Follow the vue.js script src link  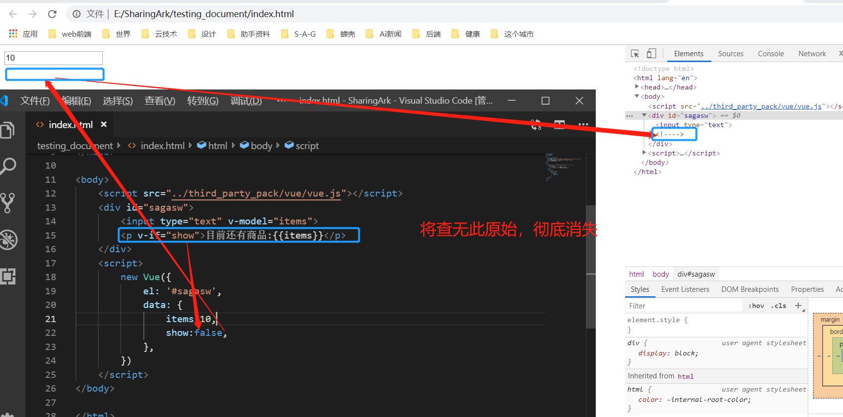[761, 106]
